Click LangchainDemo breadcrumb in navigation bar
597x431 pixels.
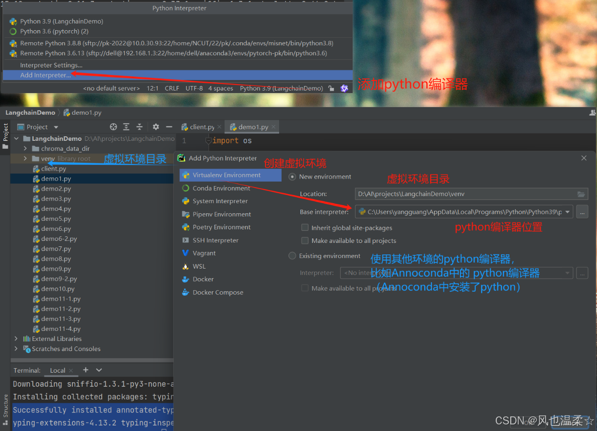(30, 113)
